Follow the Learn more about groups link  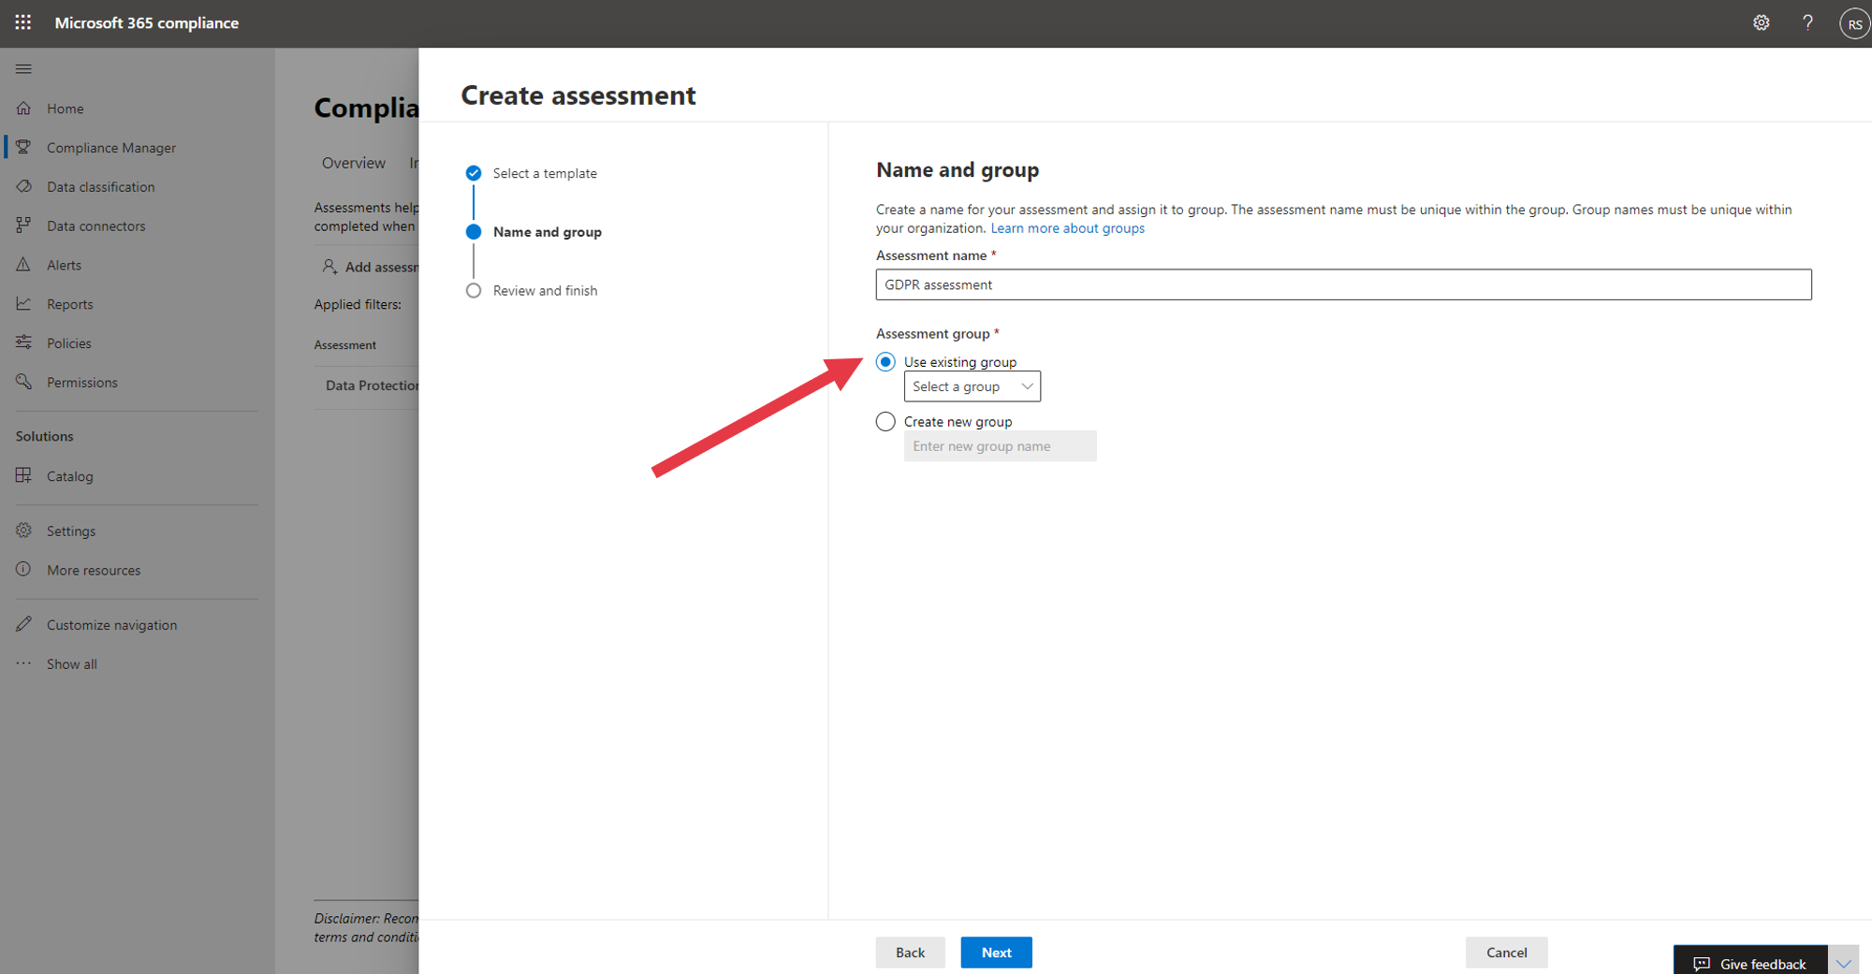(x=1067, y=228)
